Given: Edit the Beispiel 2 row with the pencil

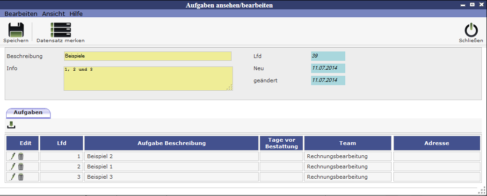Looking at the screenshot, I should tap(13, 156).
